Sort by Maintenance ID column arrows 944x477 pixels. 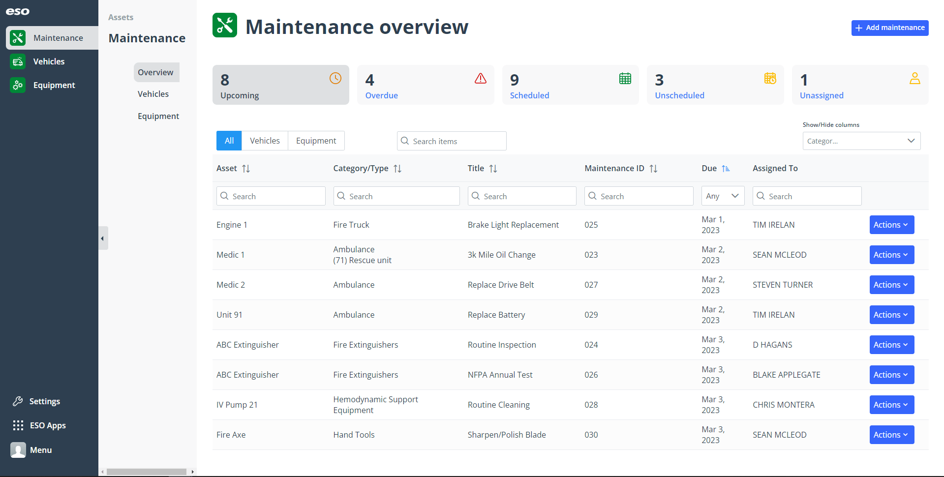[653, 169]
